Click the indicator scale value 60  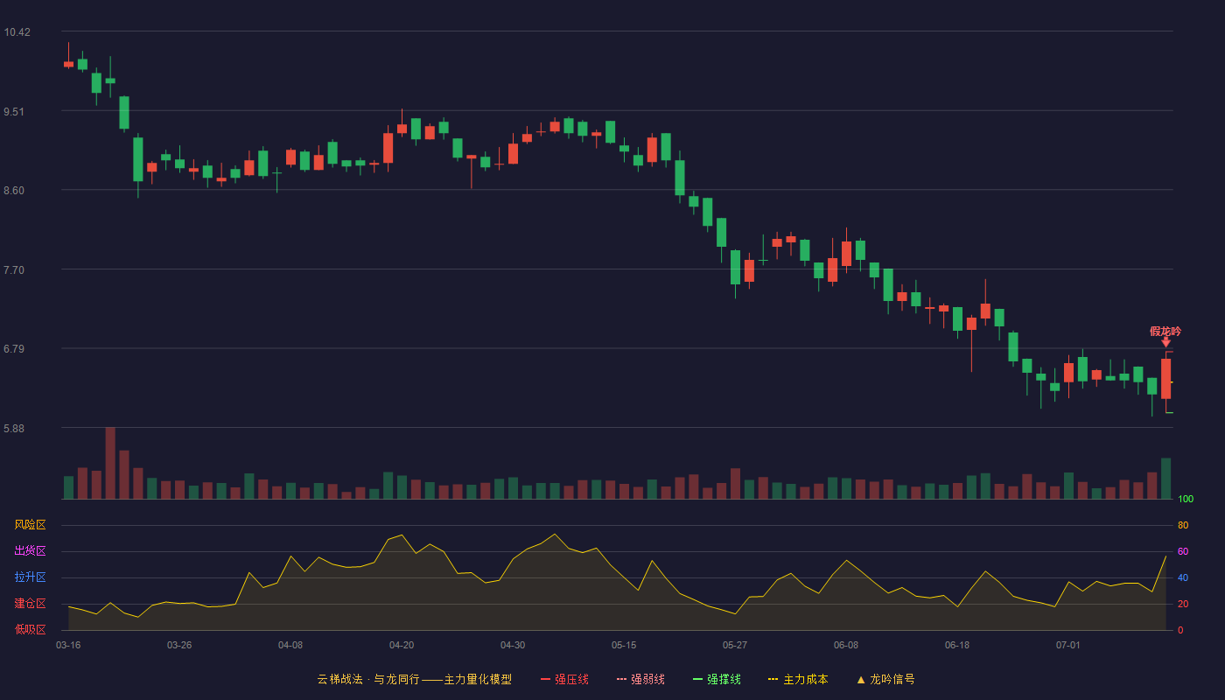[1183, 551]
